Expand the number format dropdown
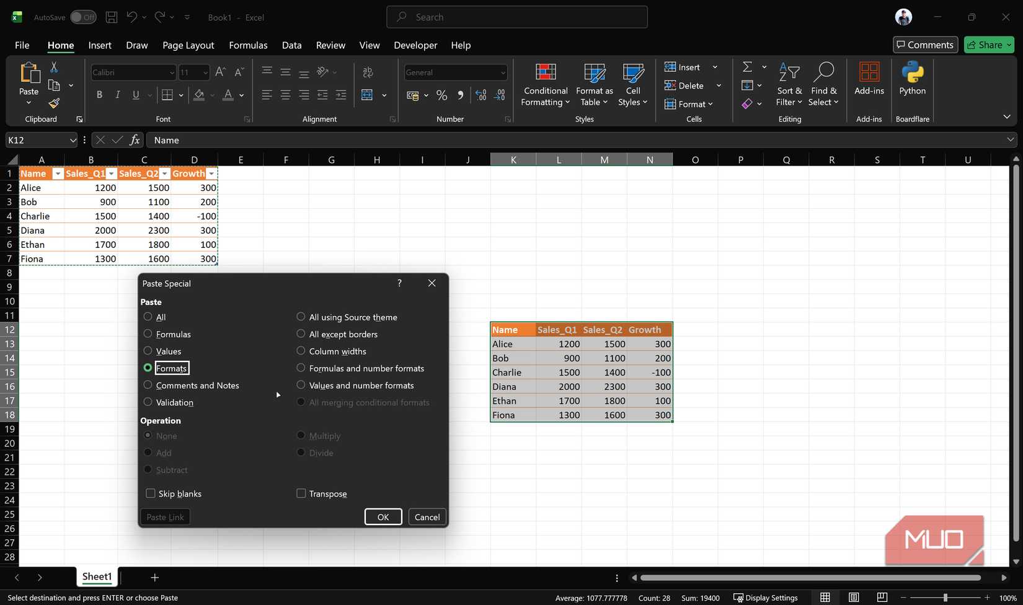The width and height of the screenshot is (1023, 605). point(503,73)
